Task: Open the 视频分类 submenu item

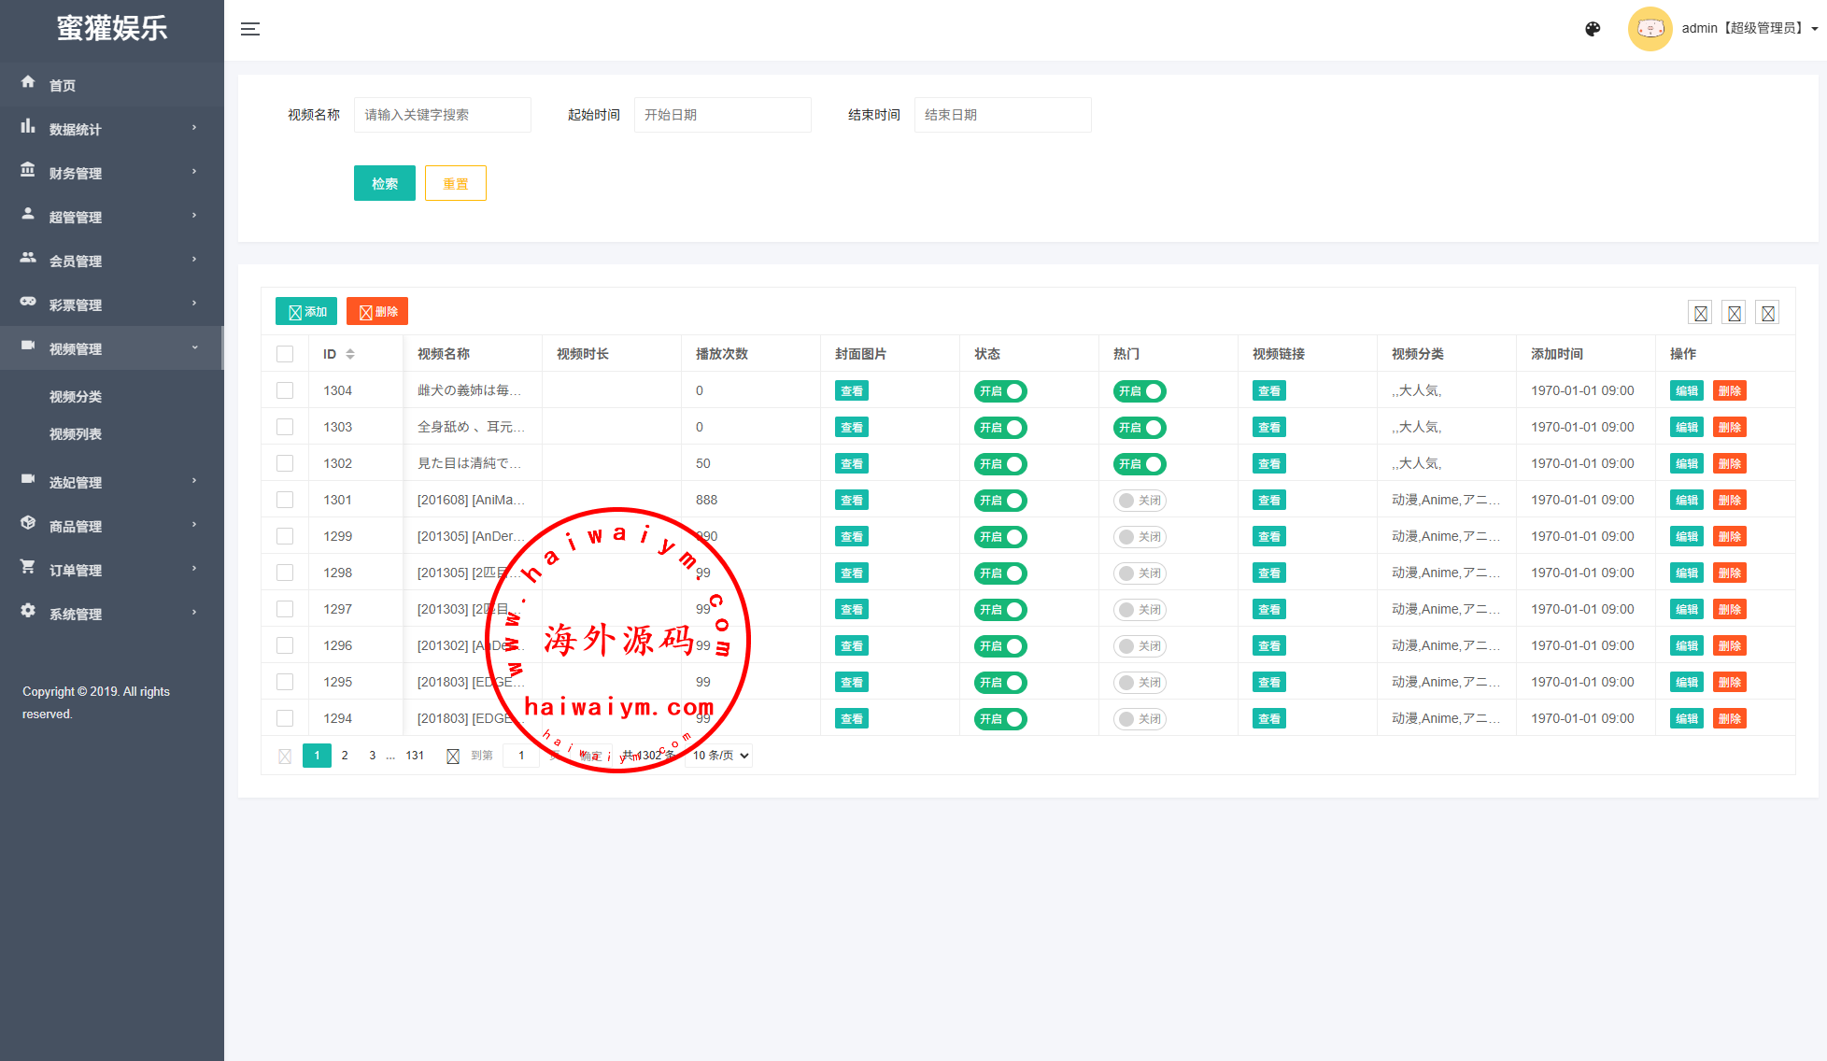Action: tap(76, 397)
